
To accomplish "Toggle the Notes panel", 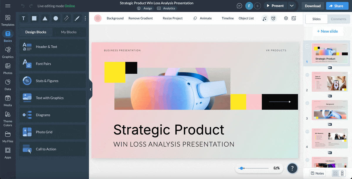I will point(317,173).
